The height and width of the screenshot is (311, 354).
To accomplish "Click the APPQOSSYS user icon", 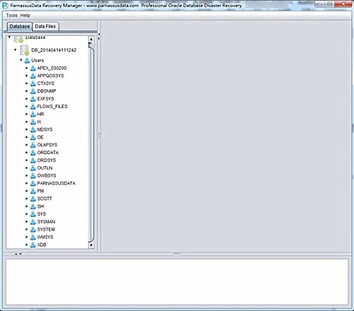I will coord(33,76).
